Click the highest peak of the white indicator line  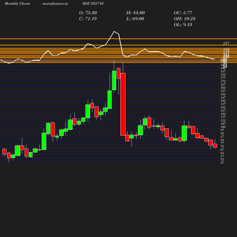click(x=114, y=31)
